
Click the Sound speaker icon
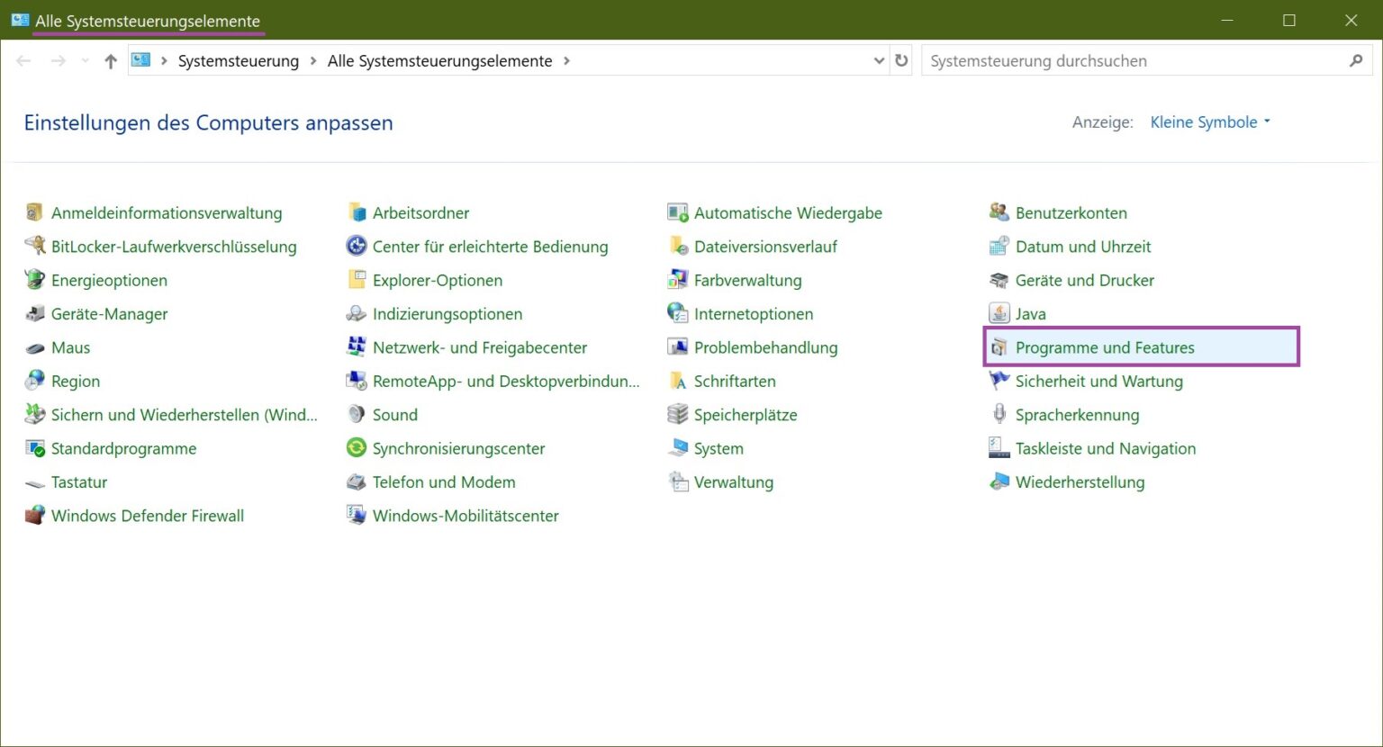pos(357,415)
